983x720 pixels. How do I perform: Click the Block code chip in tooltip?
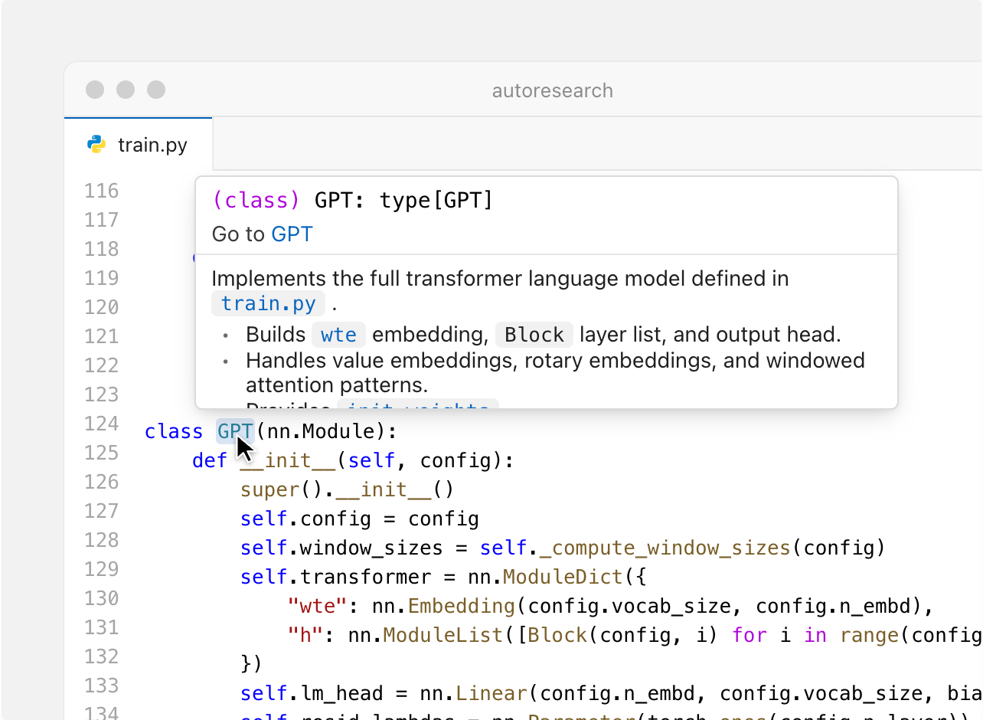point(534,335)
